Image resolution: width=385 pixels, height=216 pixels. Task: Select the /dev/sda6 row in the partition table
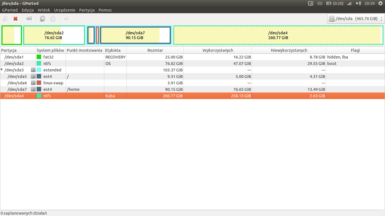click(193, 83)
